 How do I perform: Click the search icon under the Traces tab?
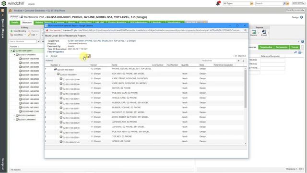(x=295, y=52)
